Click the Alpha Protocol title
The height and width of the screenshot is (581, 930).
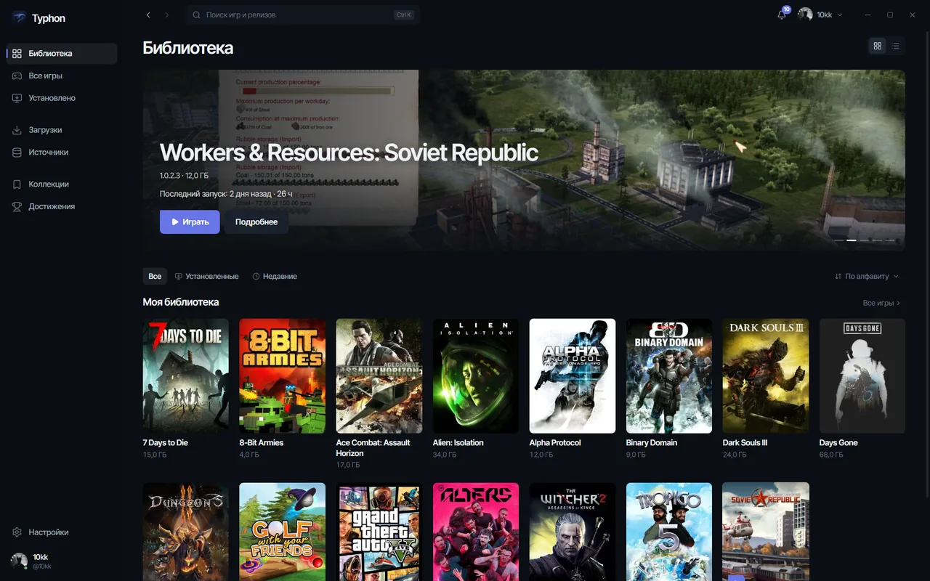click(555, 443)
